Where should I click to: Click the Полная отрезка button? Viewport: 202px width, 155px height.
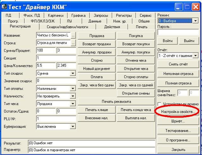(178, 83)
